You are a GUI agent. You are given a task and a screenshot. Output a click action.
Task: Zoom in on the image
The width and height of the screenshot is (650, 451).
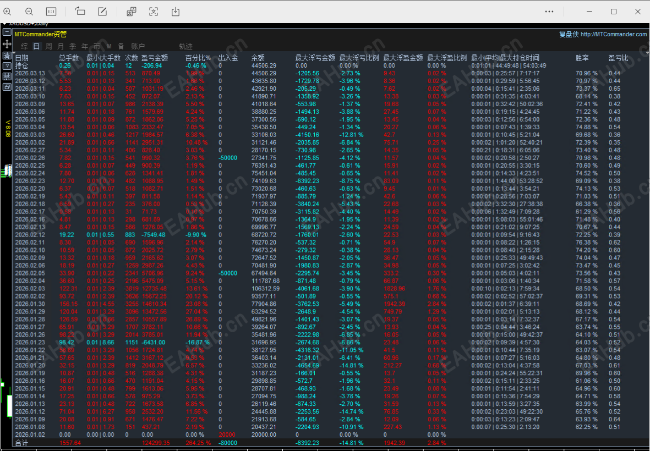pyautogui.click(x=7, y=12)
